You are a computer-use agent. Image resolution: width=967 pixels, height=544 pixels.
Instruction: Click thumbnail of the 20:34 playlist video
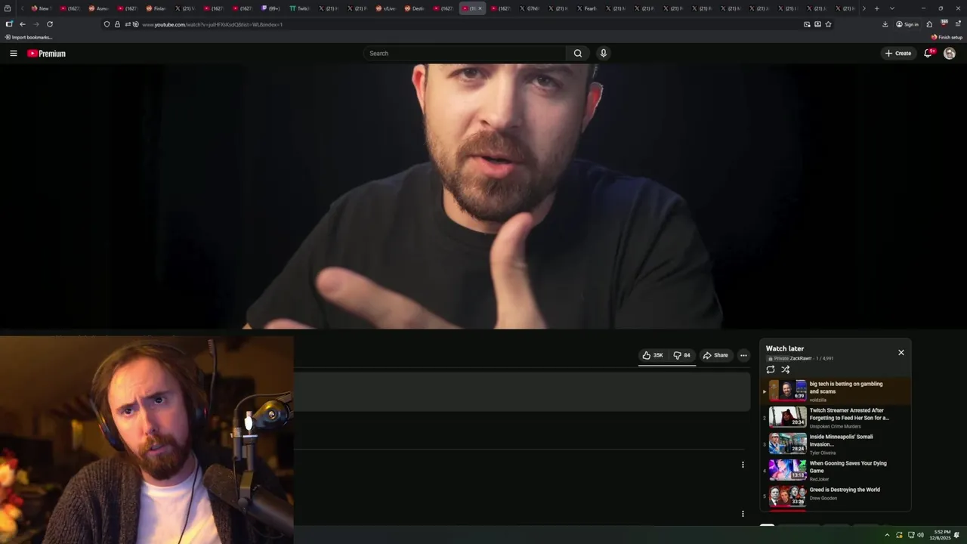click(788, 416)
